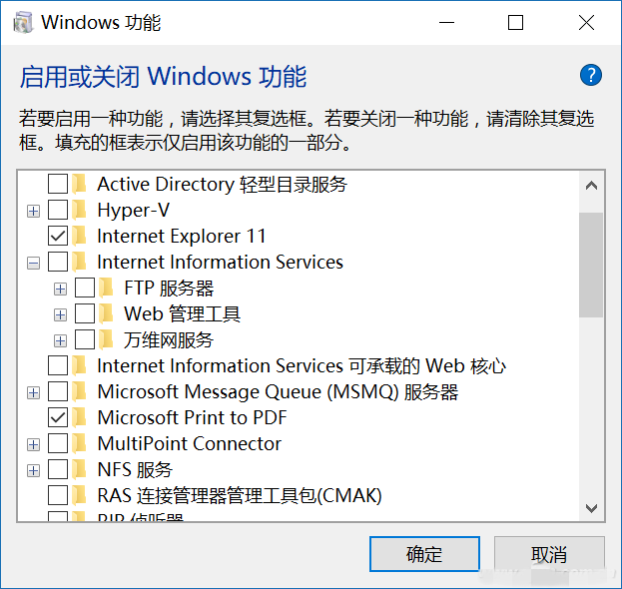This screenshot has width=622, height=589.
Task: Click the NFS 服务 folder icon
Action: pos(79,470)
